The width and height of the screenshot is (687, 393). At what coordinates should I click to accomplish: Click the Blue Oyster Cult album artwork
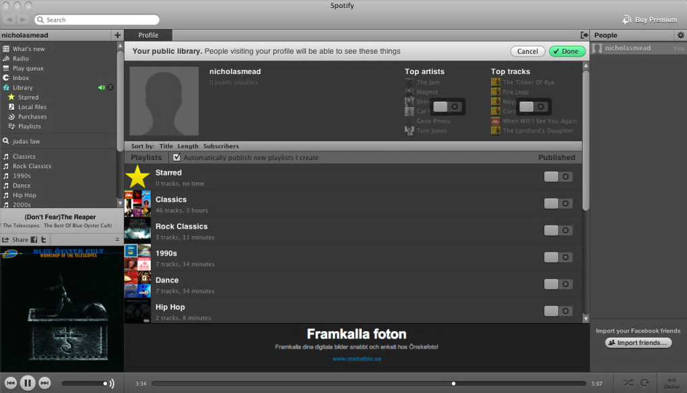[62, 309]
